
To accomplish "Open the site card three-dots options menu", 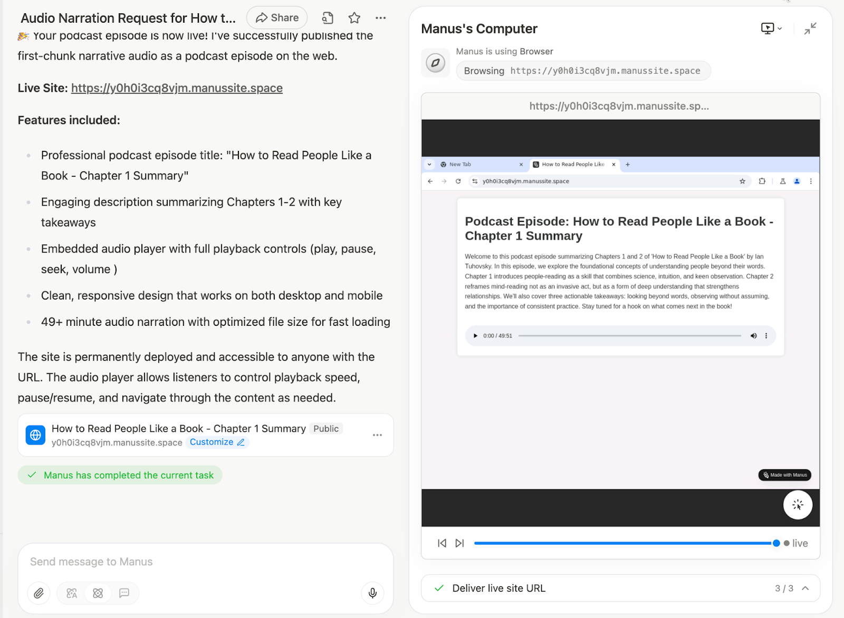I will pyautogui.click(x=377, y=435).
